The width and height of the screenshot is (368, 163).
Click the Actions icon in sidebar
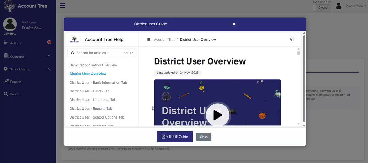6,43
